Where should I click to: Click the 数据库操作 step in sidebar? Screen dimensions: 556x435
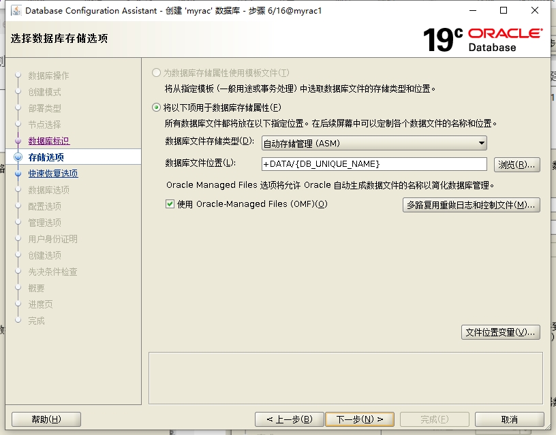click(x=48, y=76)
